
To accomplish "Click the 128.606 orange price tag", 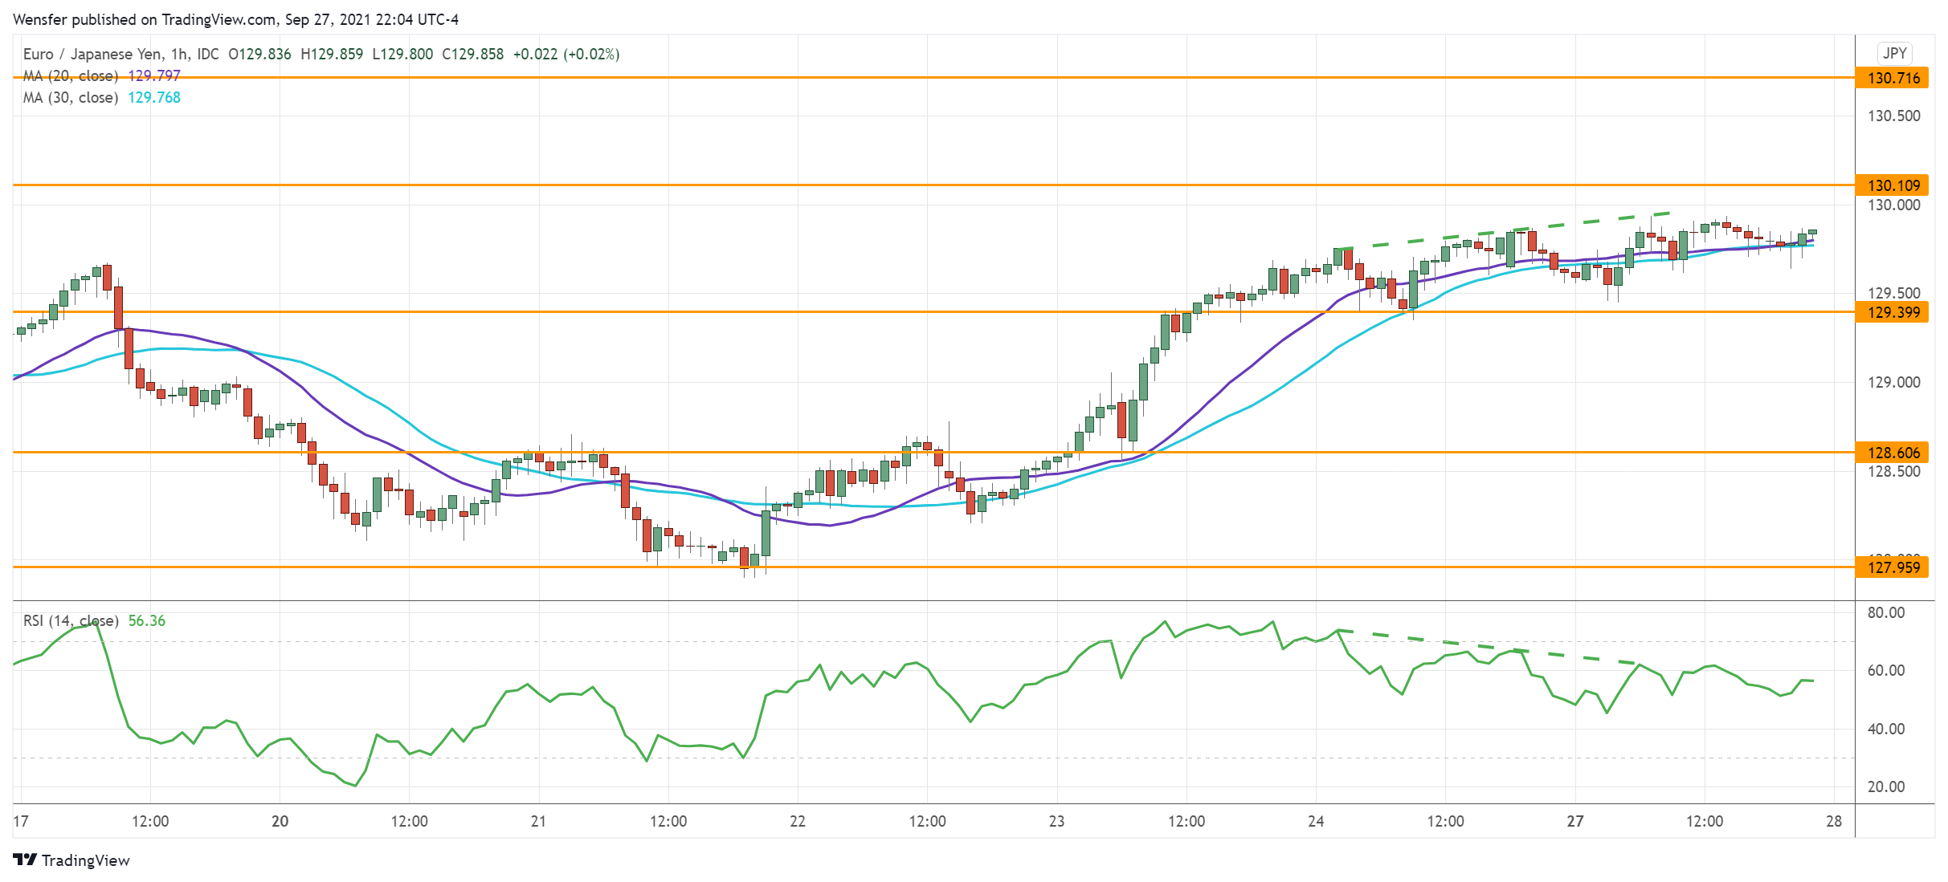I will click(x=1893, y=453).
